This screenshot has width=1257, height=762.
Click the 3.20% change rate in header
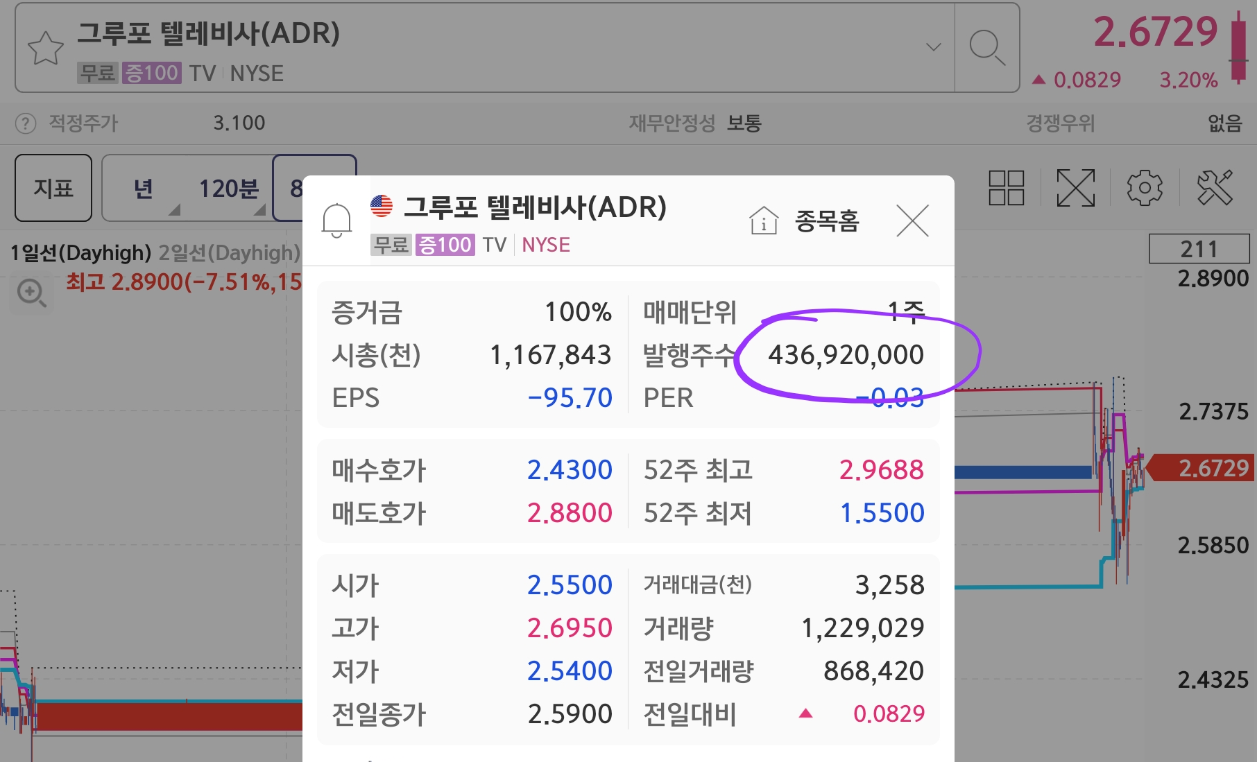[1188, 80]
